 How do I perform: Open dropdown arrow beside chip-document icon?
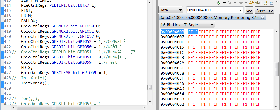235,3
